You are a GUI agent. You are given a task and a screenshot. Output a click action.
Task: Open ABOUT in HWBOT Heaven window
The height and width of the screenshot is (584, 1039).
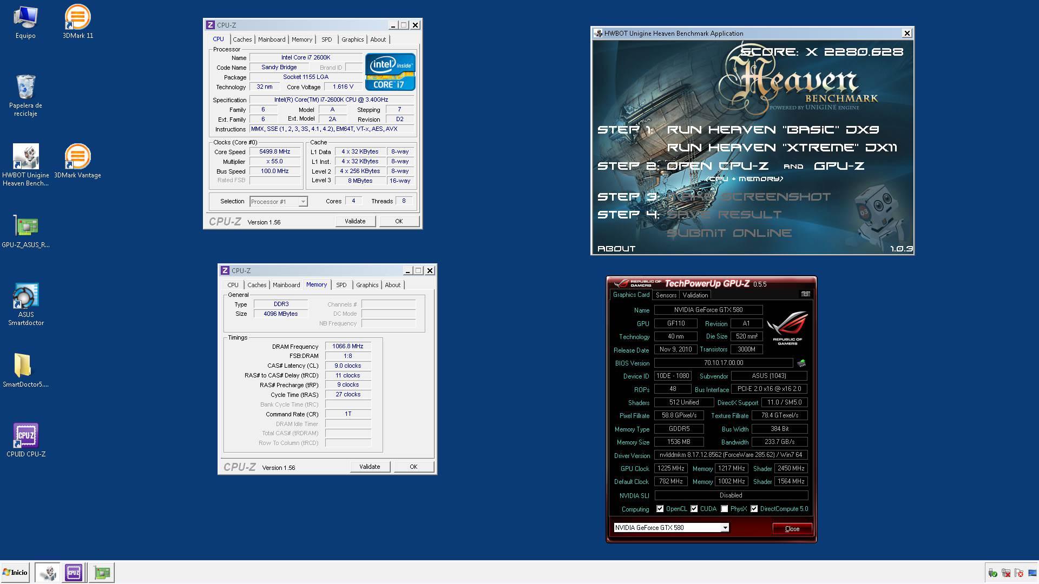(x=616, y=249)
